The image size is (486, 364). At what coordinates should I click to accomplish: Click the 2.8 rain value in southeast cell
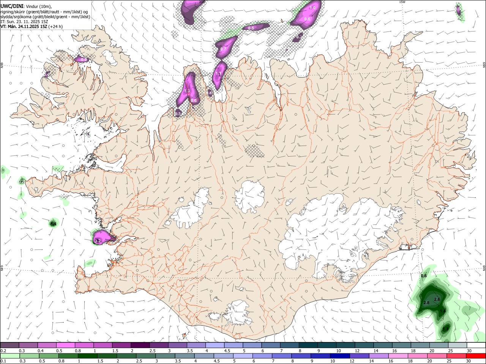click(426, 303)
